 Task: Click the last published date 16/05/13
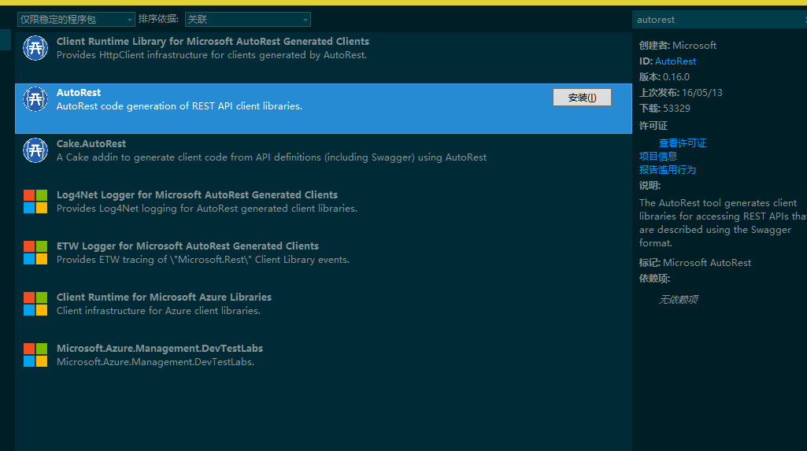702,93
